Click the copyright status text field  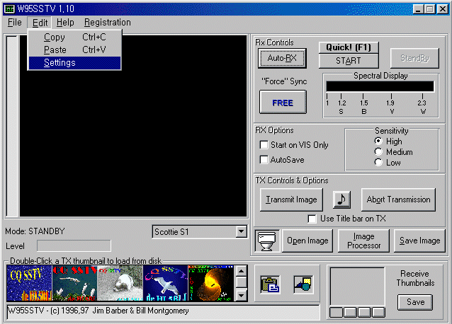pos(163,312)
